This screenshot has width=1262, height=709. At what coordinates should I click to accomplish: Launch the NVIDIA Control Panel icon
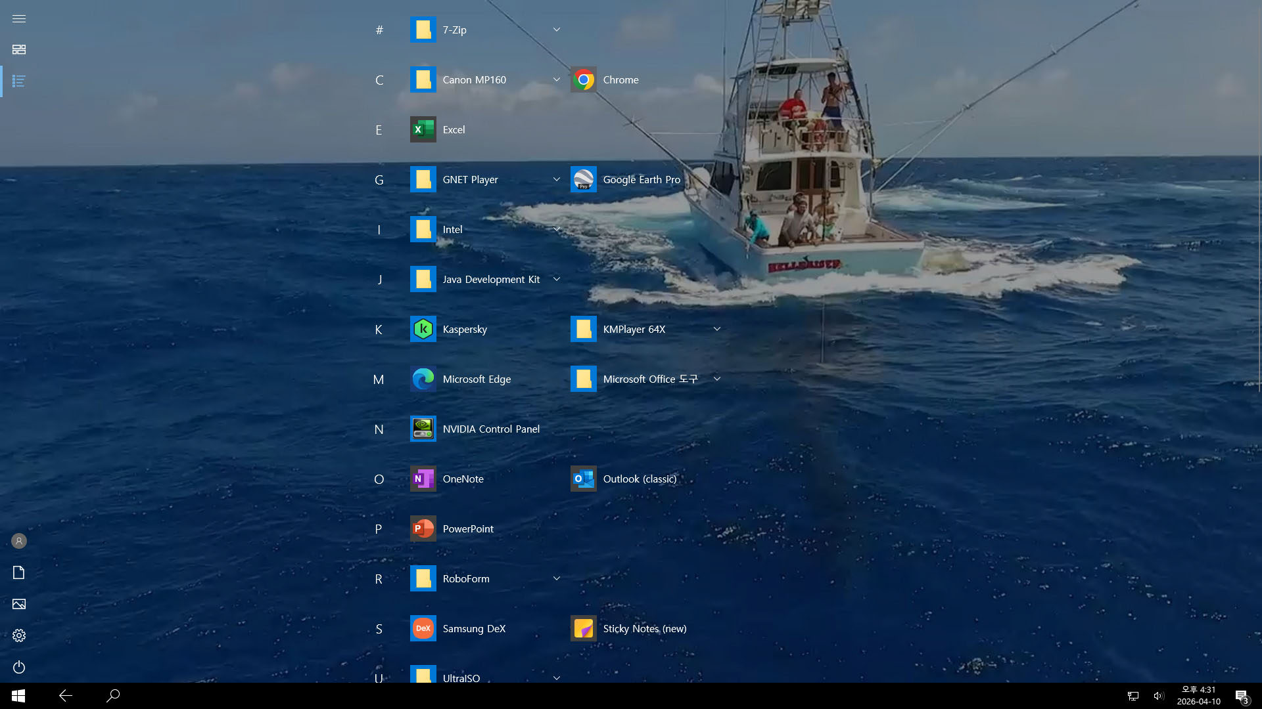click(423, 429)
